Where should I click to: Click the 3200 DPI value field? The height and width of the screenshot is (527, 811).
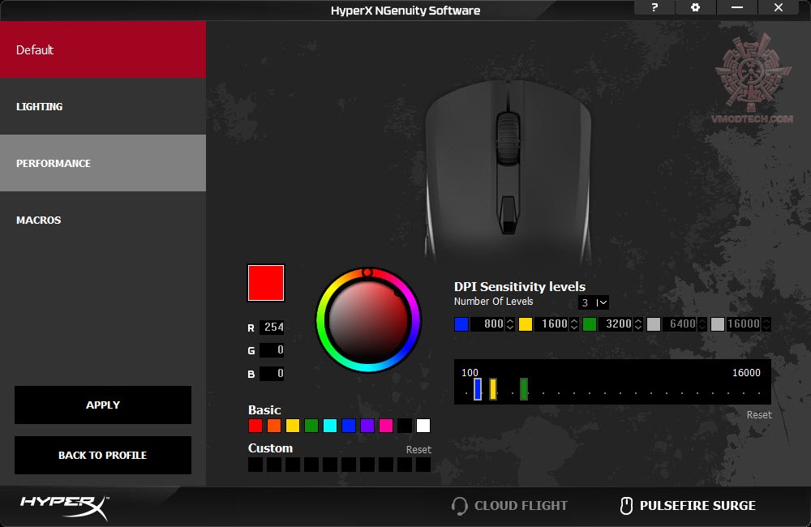pyautogui.click(x=616, y=323)
